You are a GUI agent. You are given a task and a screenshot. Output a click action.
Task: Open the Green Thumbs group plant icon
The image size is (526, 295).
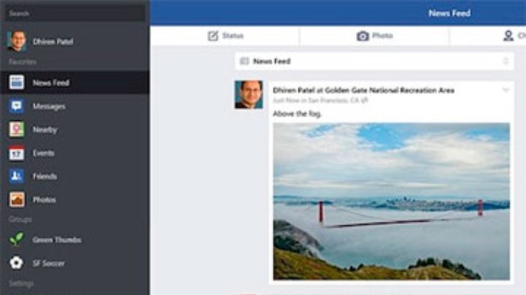point(16,240)
